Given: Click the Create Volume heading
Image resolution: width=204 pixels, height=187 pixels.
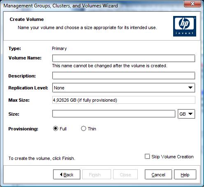Looking at the screenshot, I should tap(27, 19).
